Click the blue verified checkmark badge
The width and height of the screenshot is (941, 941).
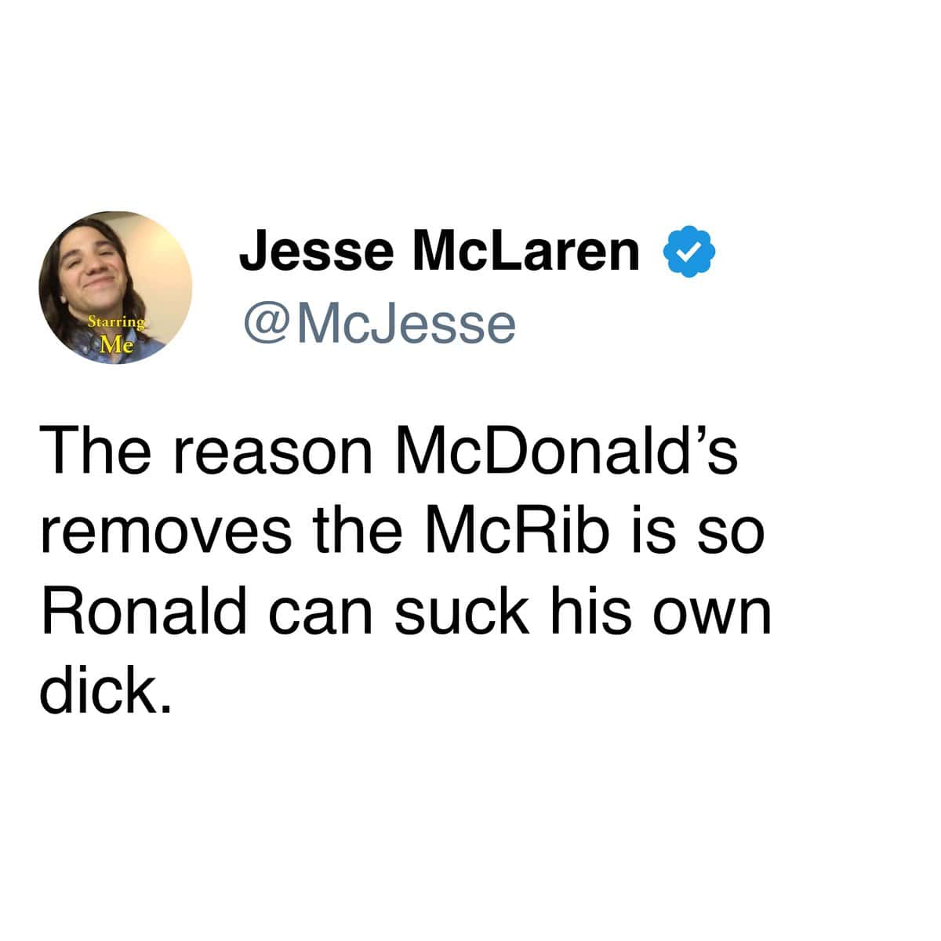coord(690,252)
